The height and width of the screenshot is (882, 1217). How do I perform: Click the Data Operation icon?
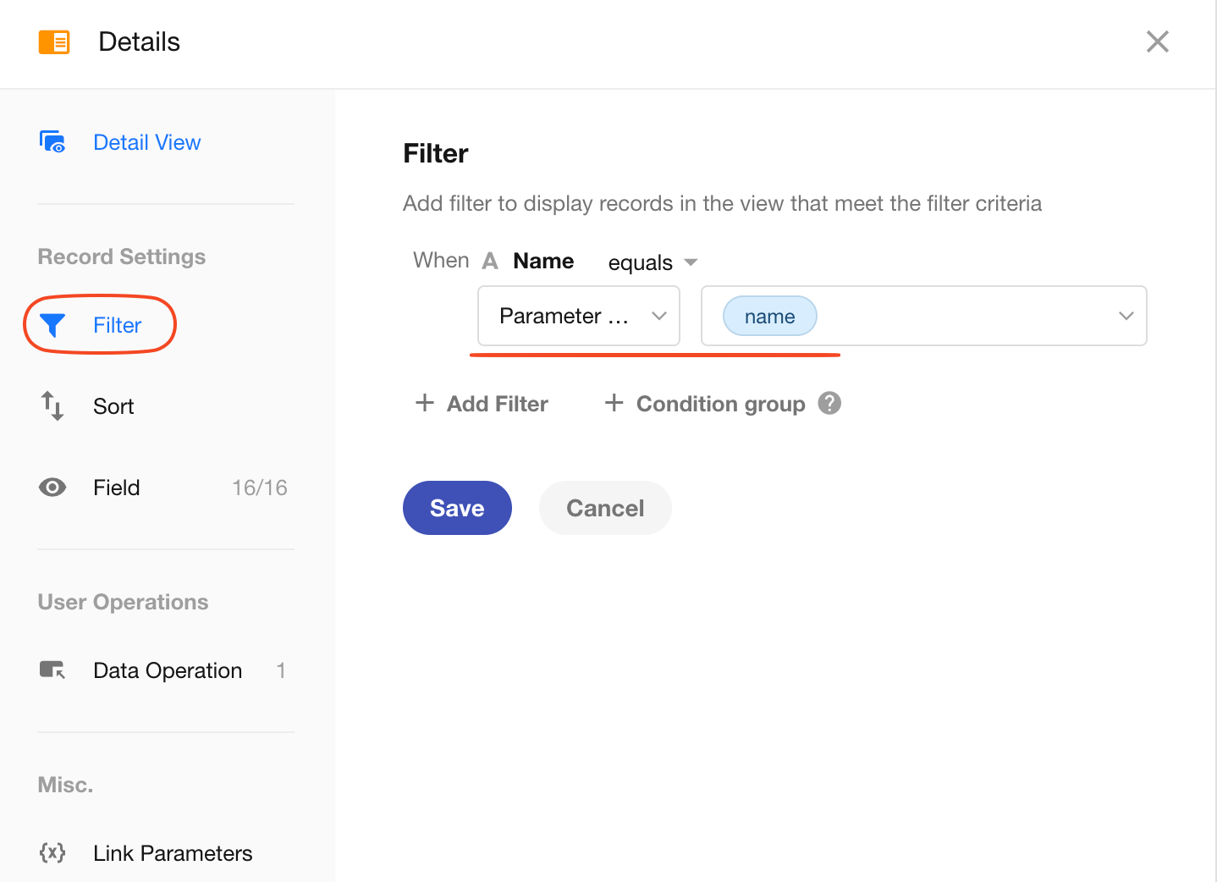point(52,670)
